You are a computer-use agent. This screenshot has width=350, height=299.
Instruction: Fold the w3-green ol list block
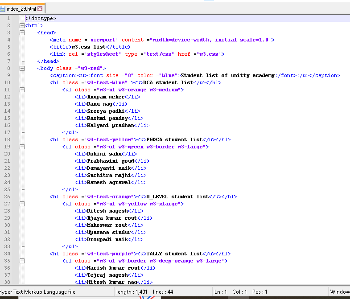tap(21, 147)
